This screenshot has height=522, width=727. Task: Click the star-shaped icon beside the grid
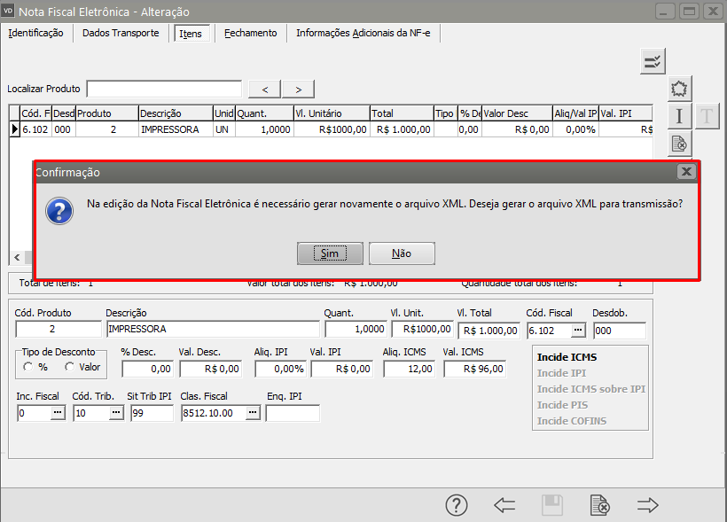click(x=679, y=89)
